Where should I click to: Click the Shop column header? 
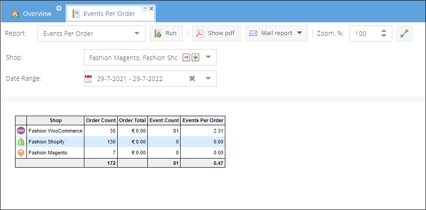(56, 120)
